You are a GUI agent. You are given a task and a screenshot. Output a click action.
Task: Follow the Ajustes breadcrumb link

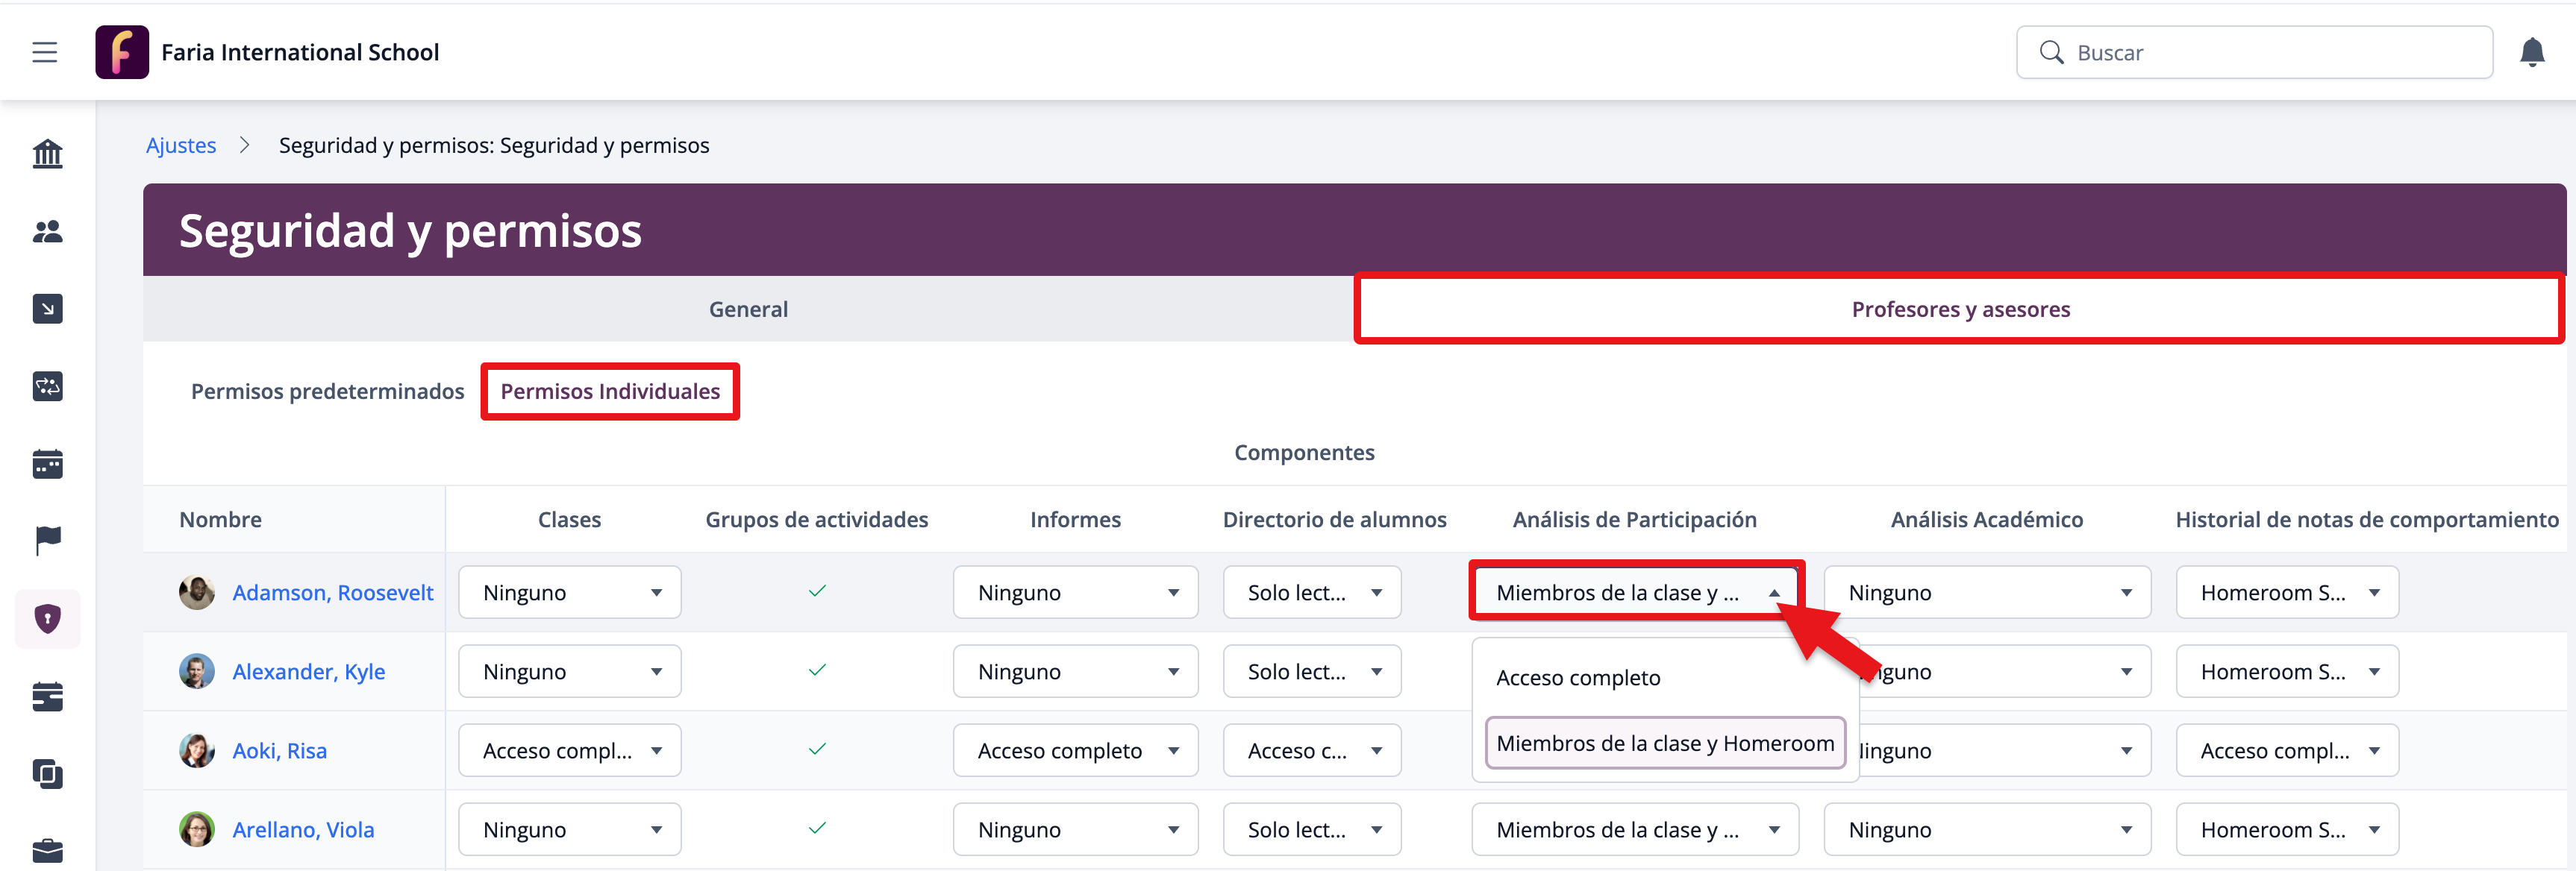point(181,145)
